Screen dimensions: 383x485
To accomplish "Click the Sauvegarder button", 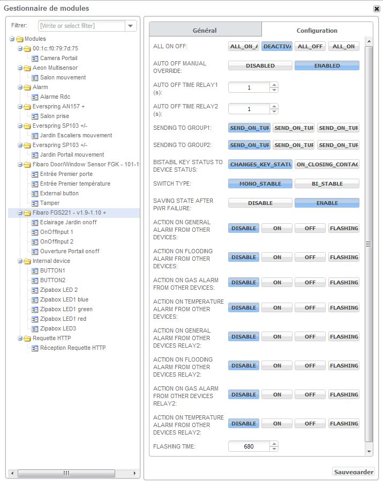I will [354, 472].
